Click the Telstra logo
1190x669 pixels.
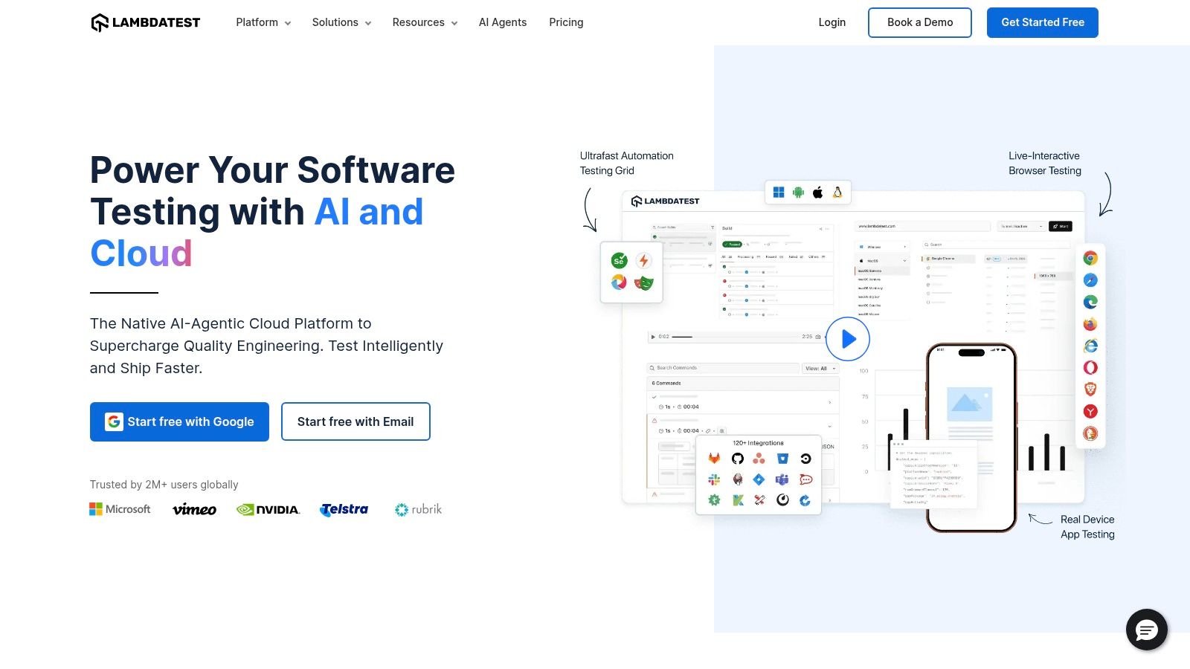point(344,509)
